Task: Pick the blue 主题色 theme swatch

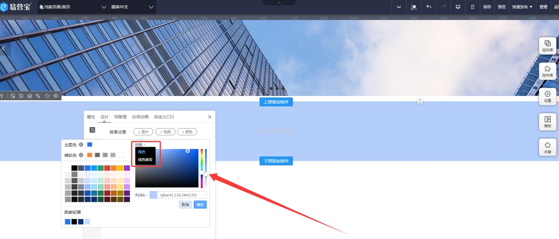Action: pyautogui.click(x=89, y=145)
